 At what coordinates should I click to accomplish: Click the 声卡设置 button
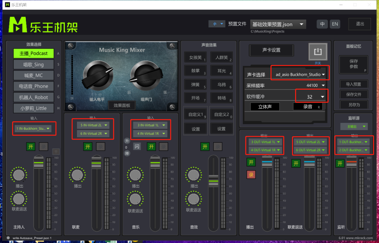pos(271,50)
